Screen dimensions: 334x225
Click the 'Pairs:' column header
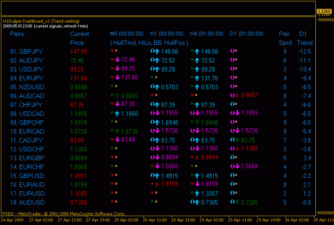(x=18, y=34)
